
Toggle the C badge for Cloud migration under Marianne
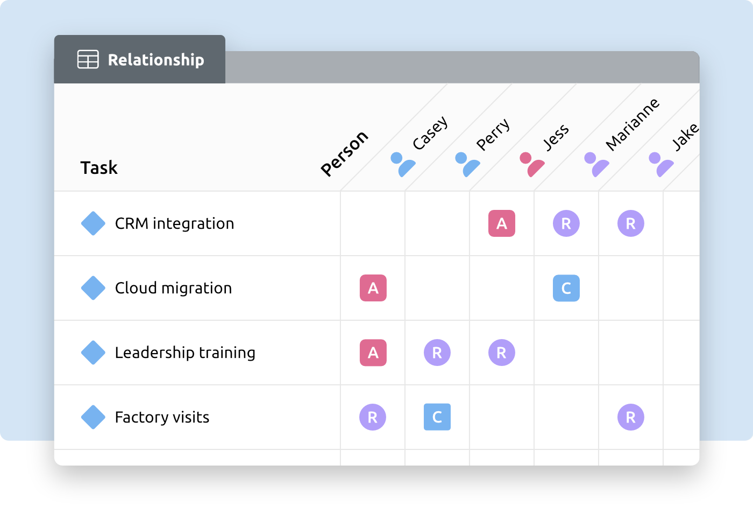click(566, 288)
